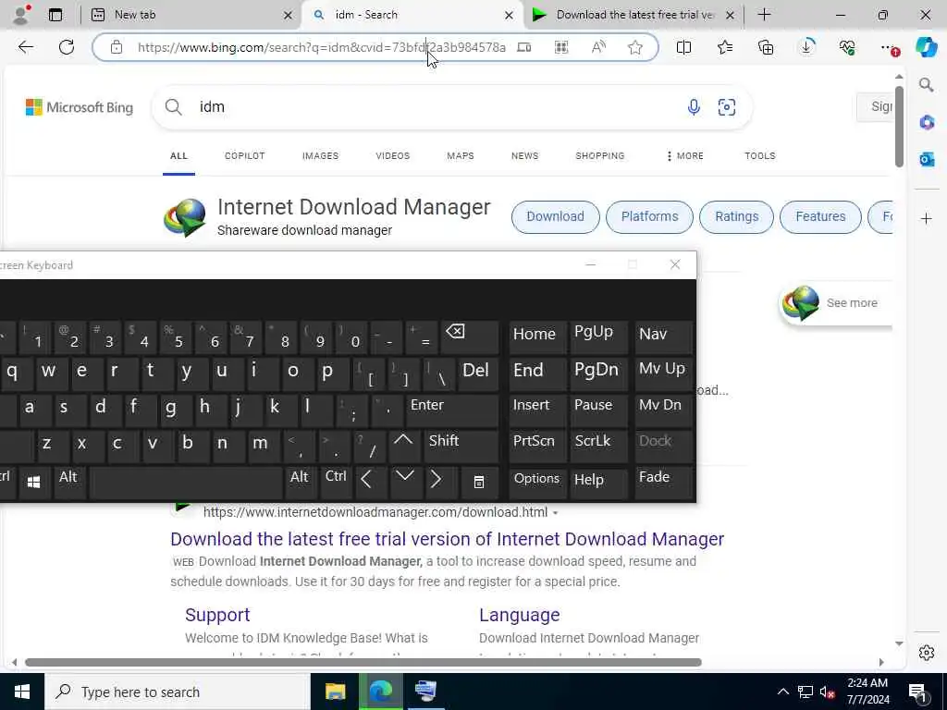Select the VIDEOS search tab
The image size is (947, 710).
point(392,155)
